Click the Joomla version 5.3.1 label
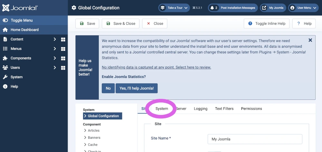The width and height of the screenshot is (322, 152). click(197, 8)
